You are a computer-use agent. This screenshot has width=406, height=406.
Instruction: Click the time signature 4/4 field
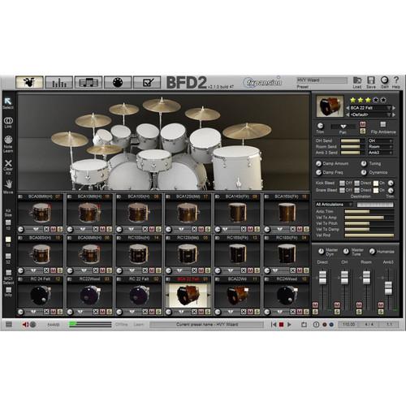tap(369, 324)
